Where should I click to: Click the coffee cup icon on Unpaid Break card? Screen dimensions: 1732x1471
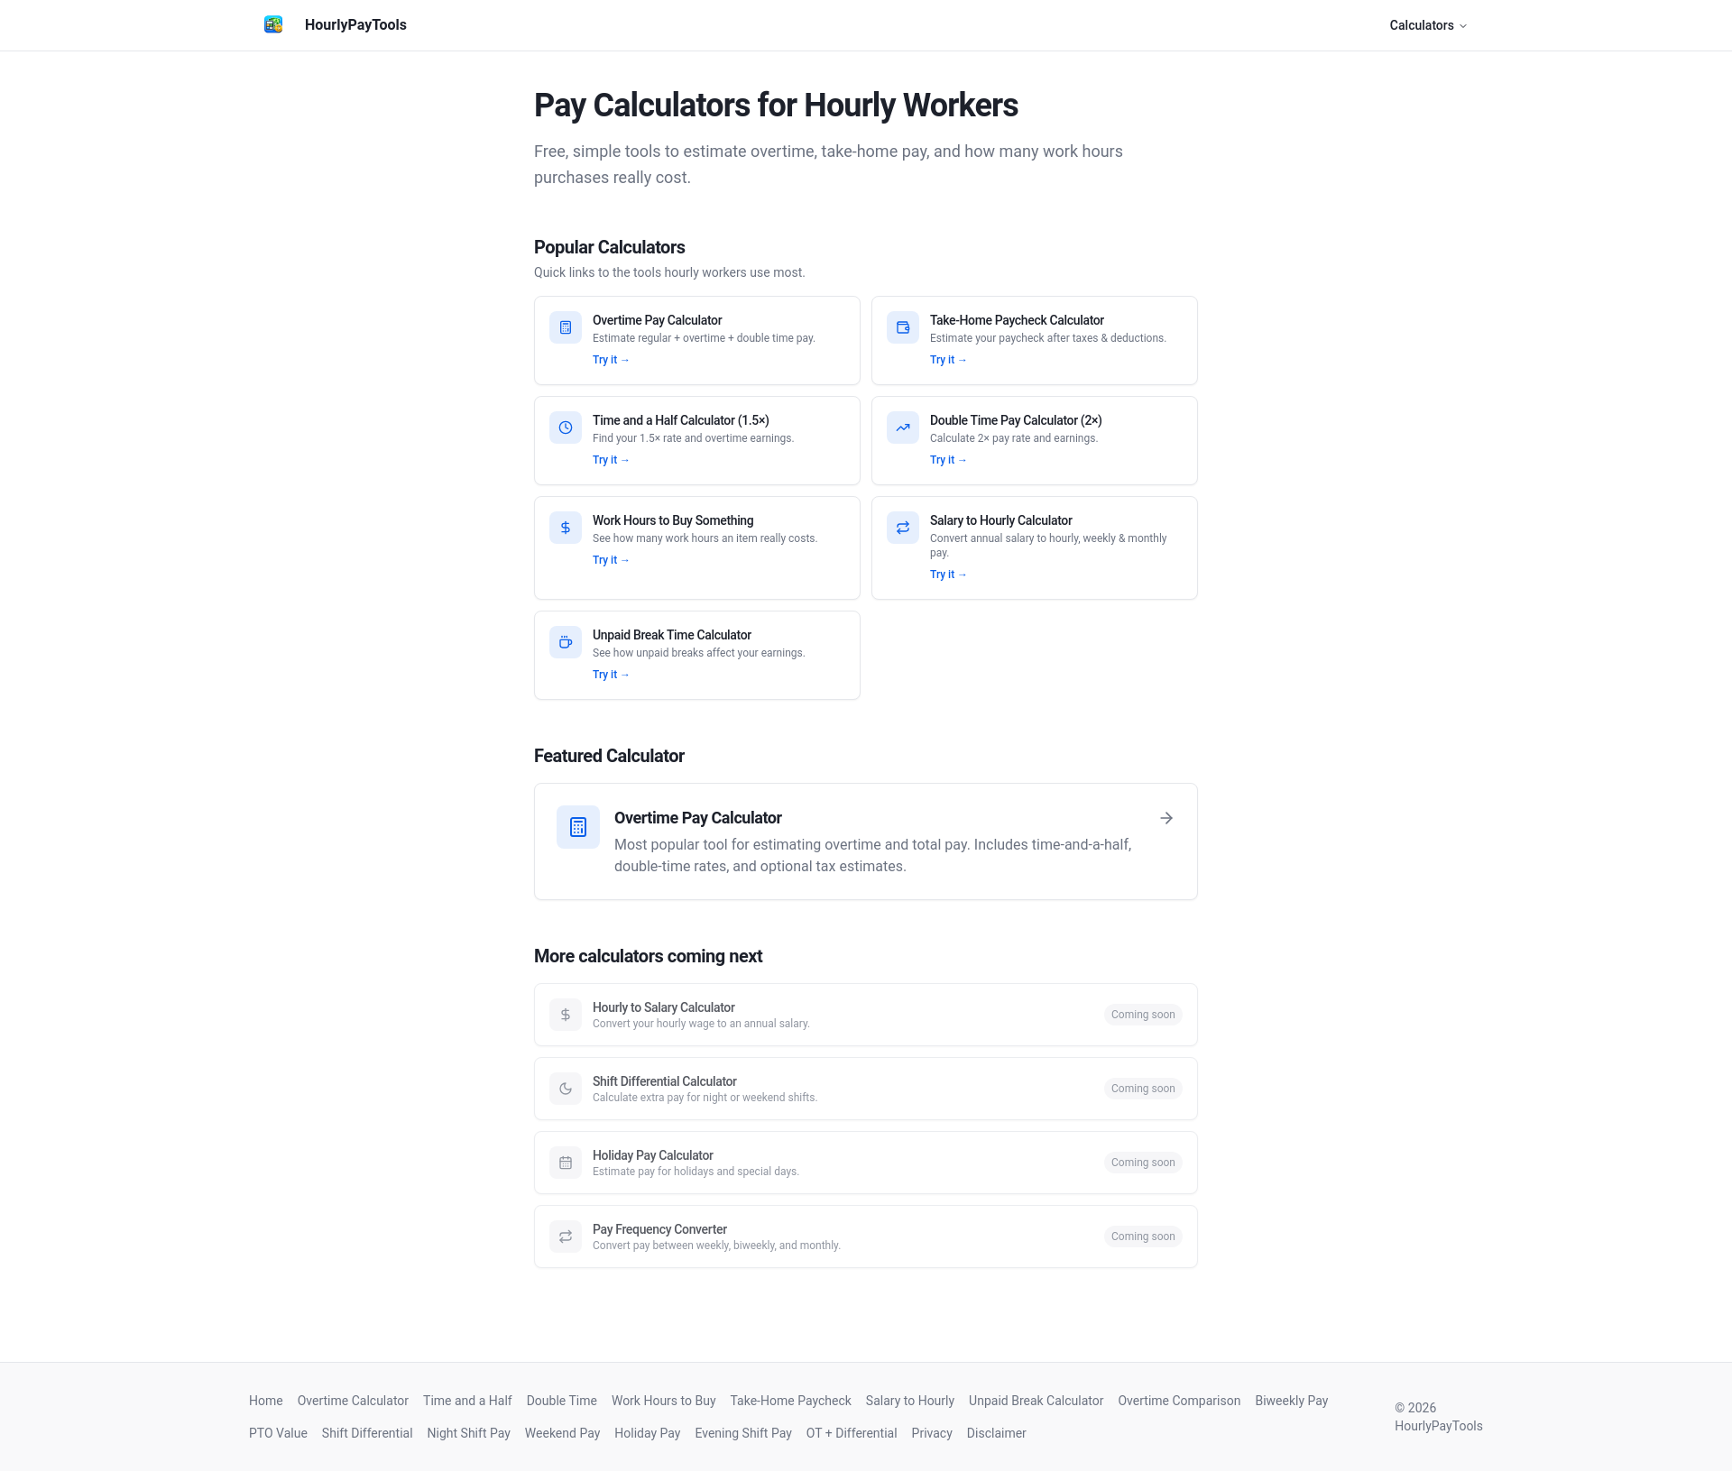(566, 642)
